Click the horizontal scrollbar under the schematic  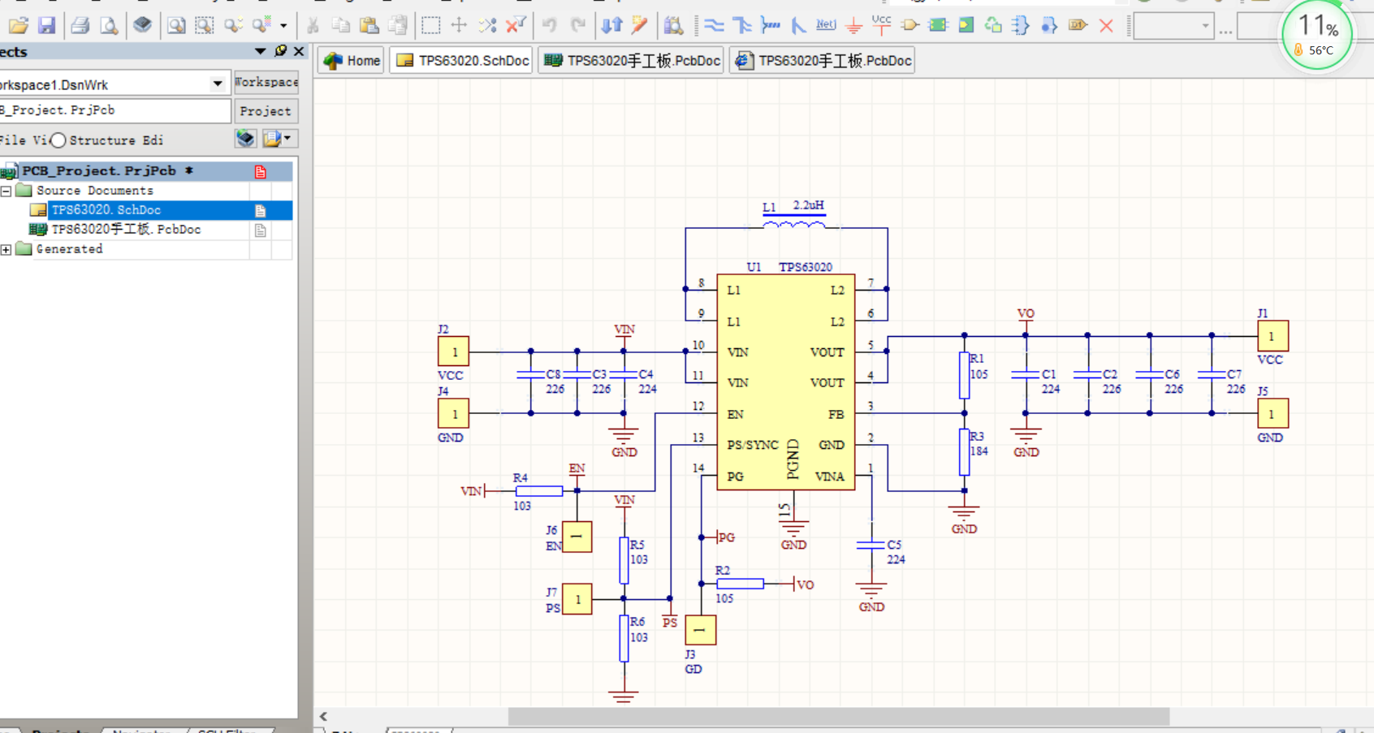pyautogui.click(x=838, y=716)
